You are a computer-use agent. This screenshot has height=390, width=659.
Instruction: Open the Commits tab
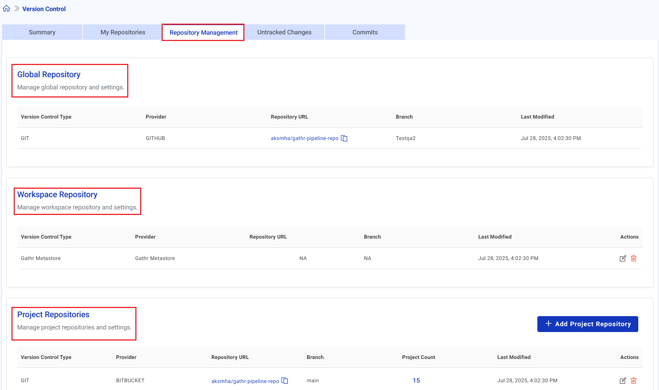click(x=365, y=32)
